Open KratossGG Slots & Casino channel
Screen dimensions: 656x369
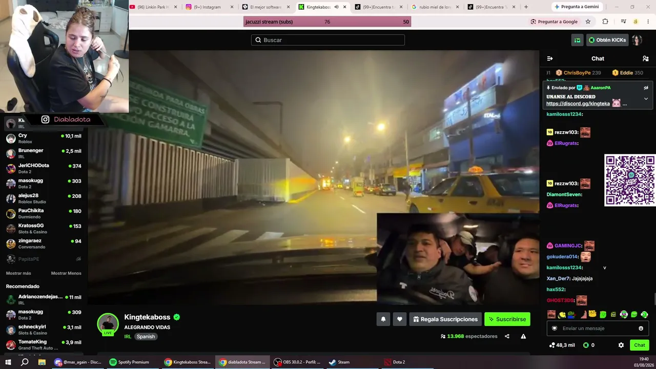(44, 229)
